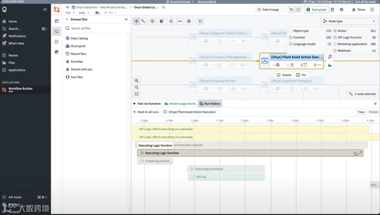Click model usage icon beside Plant Asset node
Viewport: 380px width, 215px height.
click(x=330, y=65)
